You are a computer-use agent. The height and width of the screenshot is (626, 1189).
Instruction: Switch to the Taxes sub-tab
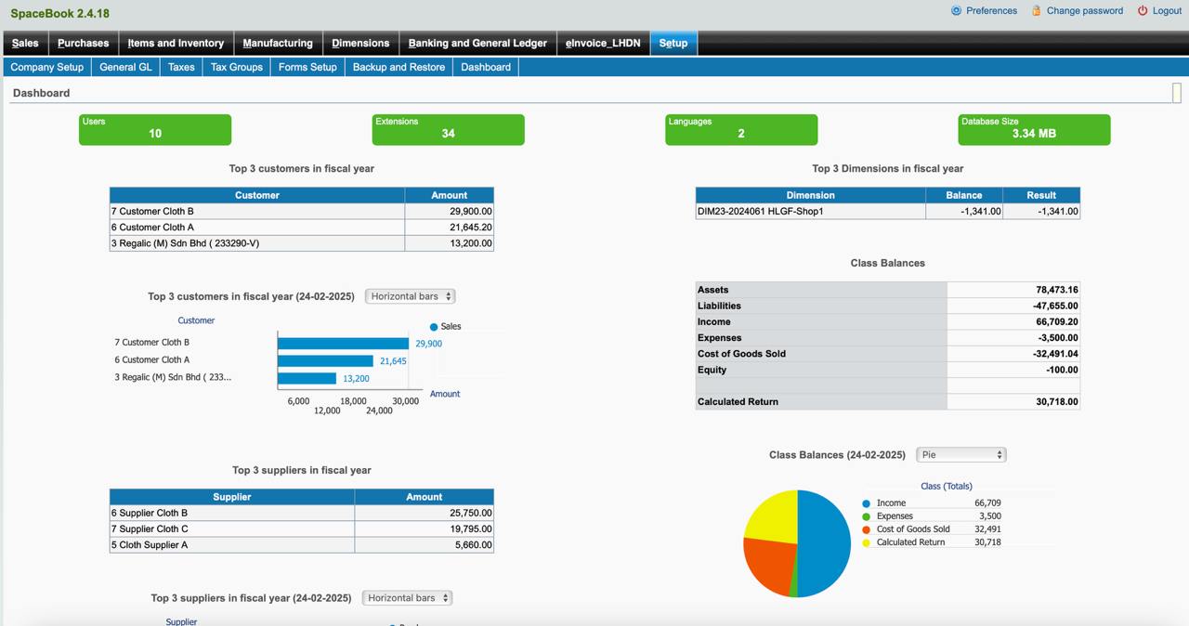(x=180, y=67)
